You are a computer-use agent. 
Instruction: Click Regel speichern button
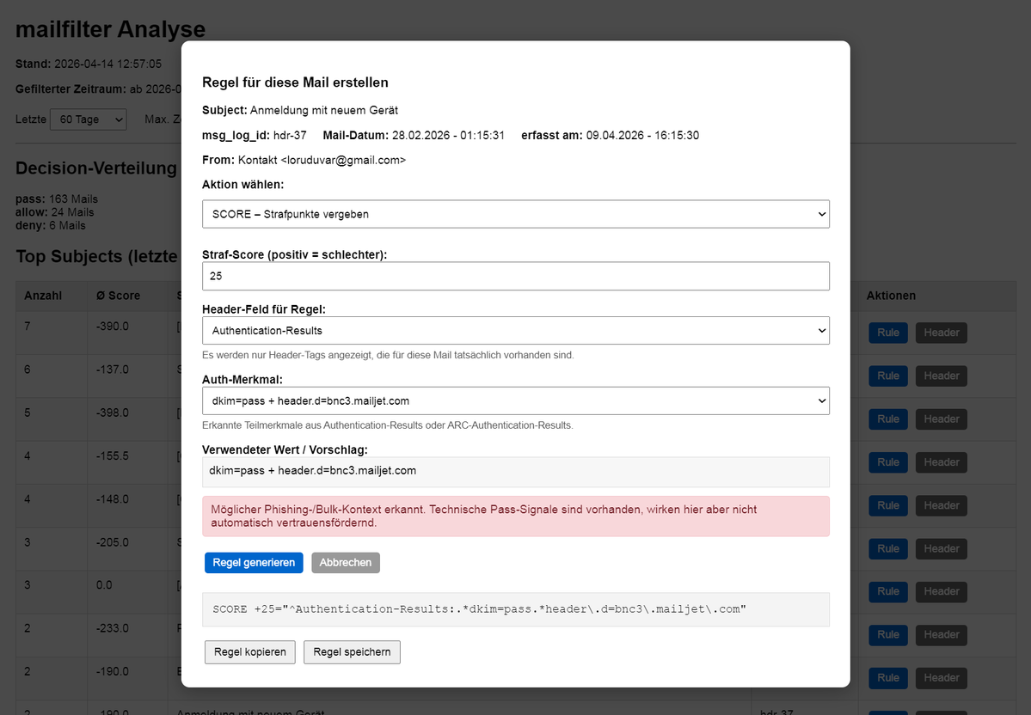(352, 652)
